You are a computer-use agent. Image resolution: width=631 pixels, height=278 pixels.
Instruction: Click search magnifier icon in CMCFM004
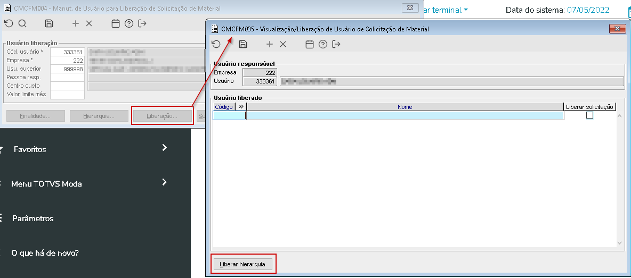pos(22,24)
